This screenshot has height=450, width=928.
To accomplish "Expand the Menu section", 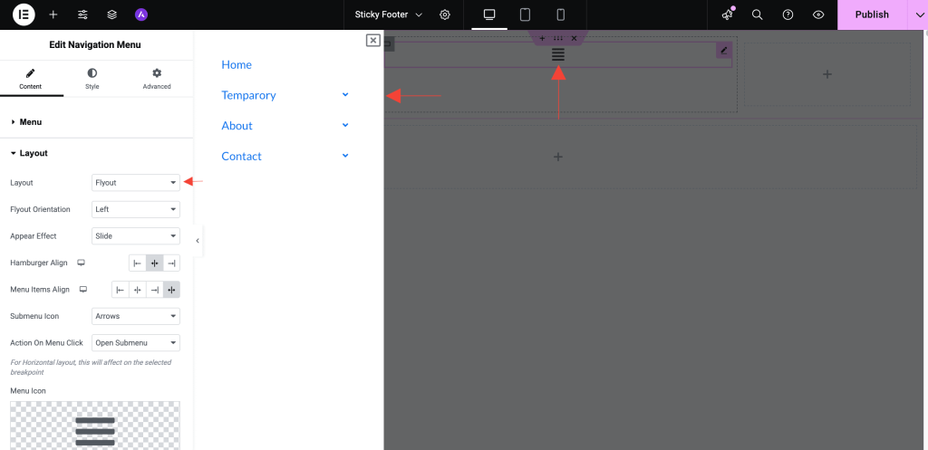I will click(31, 122).
